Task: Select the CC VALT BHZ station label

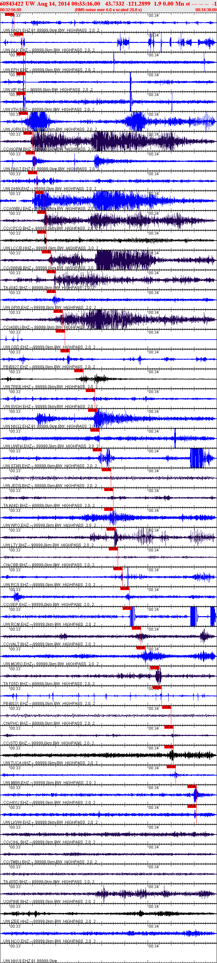Action: coord(49,645)
